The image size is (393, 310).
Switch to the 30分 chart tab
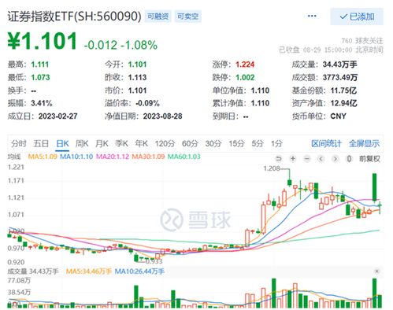[213, 144]
